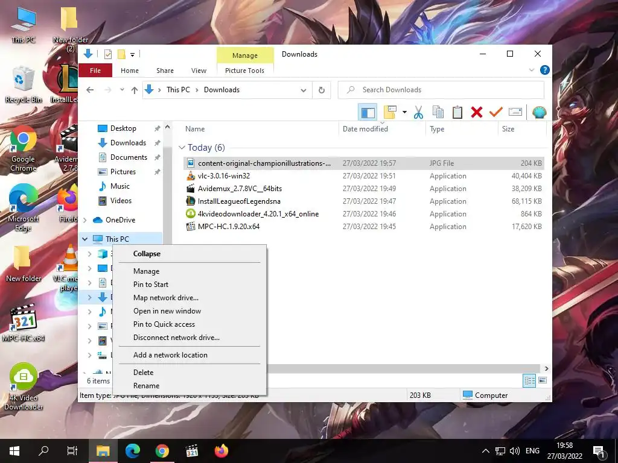The width and height of the screenshot is (618, 463).
Task: Click the envelope E-mail icon
Action: [515, 112]
